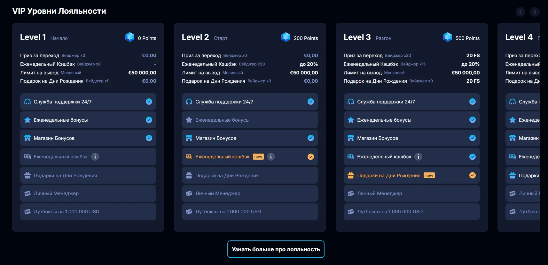The width and height of the screenshot is (548, 265).
Task: Click Level 2 lootboxes 1 000 000 USD row
Action: click(x=250, y=212)
